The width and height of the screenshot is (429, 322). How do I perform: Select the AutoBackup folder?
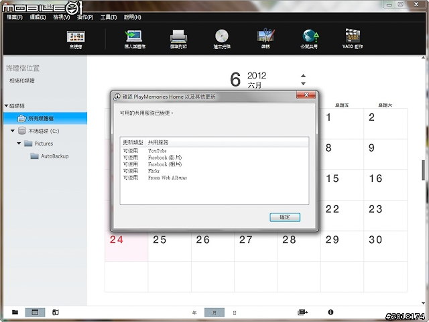[55, 156]
